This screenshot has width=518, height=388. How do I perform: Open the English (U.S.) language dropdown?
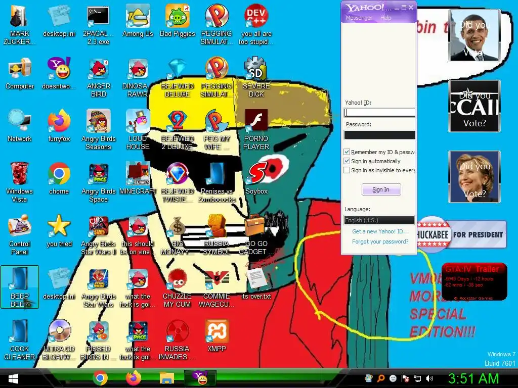tap(379, 220)
